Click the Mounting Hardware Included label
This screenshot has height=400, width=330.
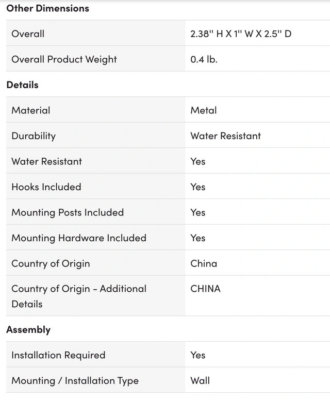(x=79, y=238)
